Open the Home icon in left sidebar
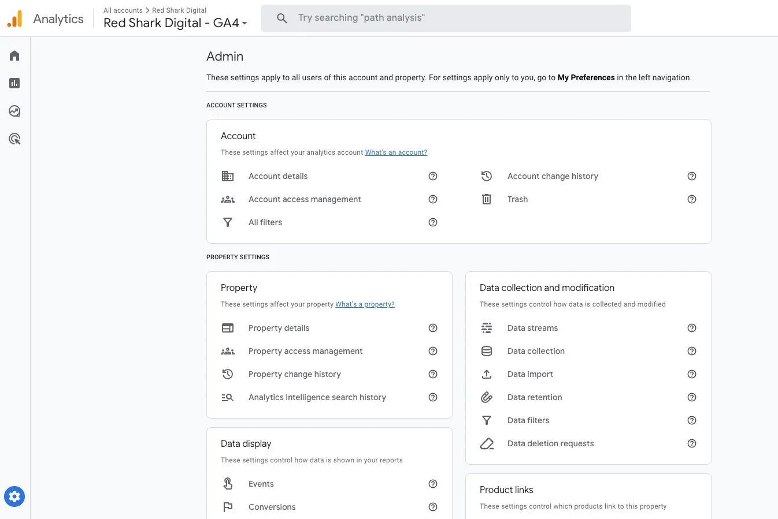Screen dimensions: 778x519 point(14,55)
